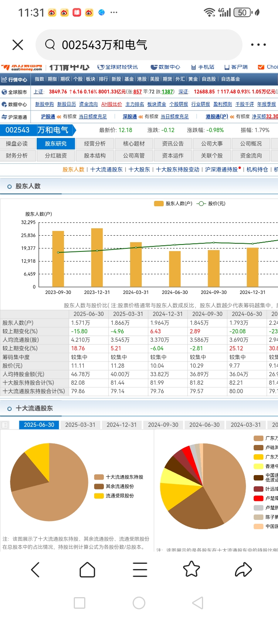This screenshot has height=618, width=278.
Task: Open 全球财经快讯 in top bar
Action: pos(117,67)
